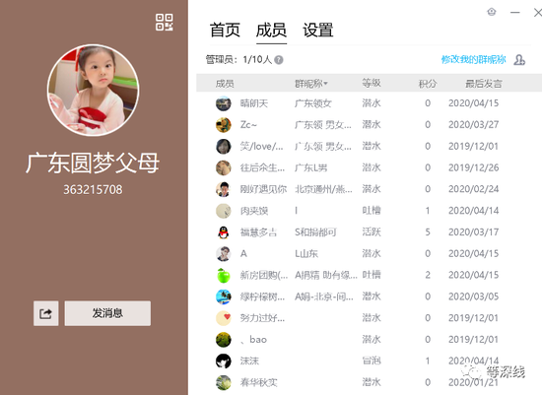
Task: Click the group number 363215708
Action: (93, 190)
